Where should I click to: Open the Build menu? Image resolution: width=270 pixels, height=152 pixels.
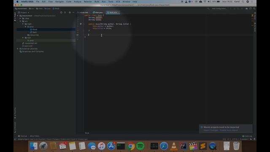(x=97, y=2)
